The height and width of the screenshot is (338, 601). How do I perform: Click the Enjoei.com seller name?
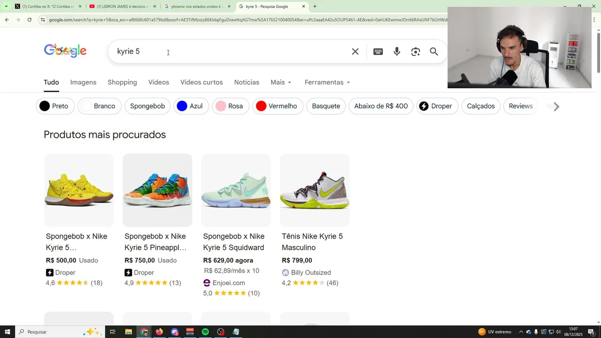click(229, 283)
